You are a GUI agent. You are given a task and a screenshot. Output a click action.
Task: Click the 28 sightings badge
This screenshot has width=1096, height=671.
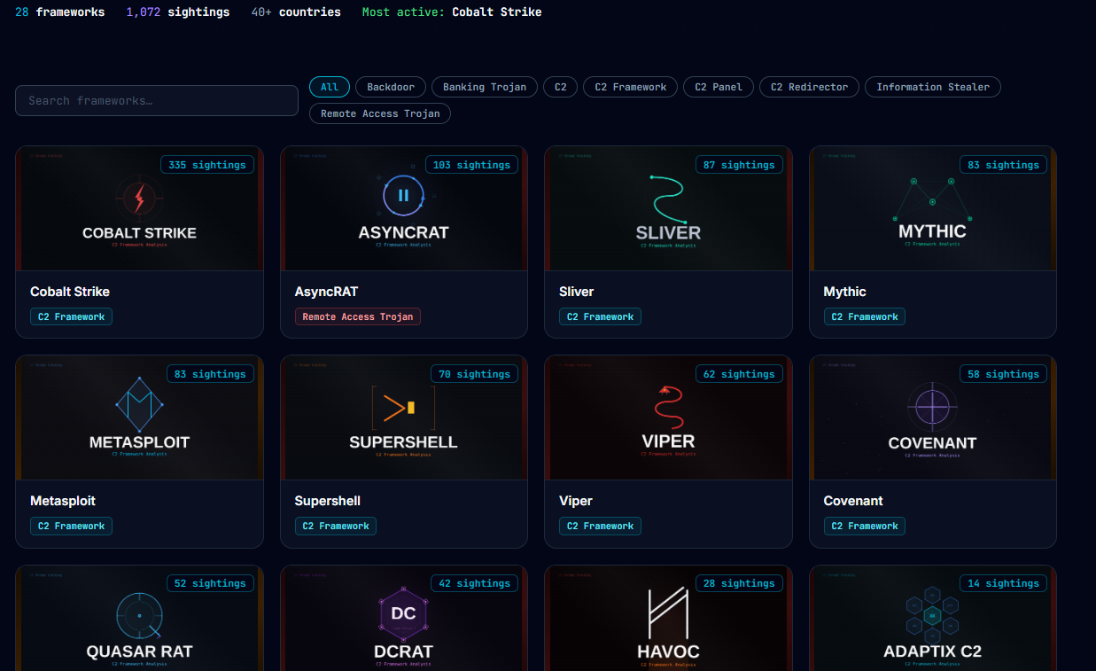pos(739,583)
